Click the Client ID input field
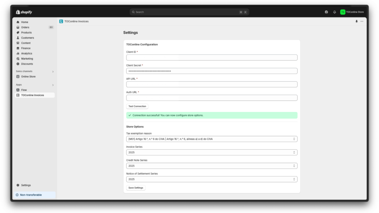The image size is (379, 213). click(212, 57)
